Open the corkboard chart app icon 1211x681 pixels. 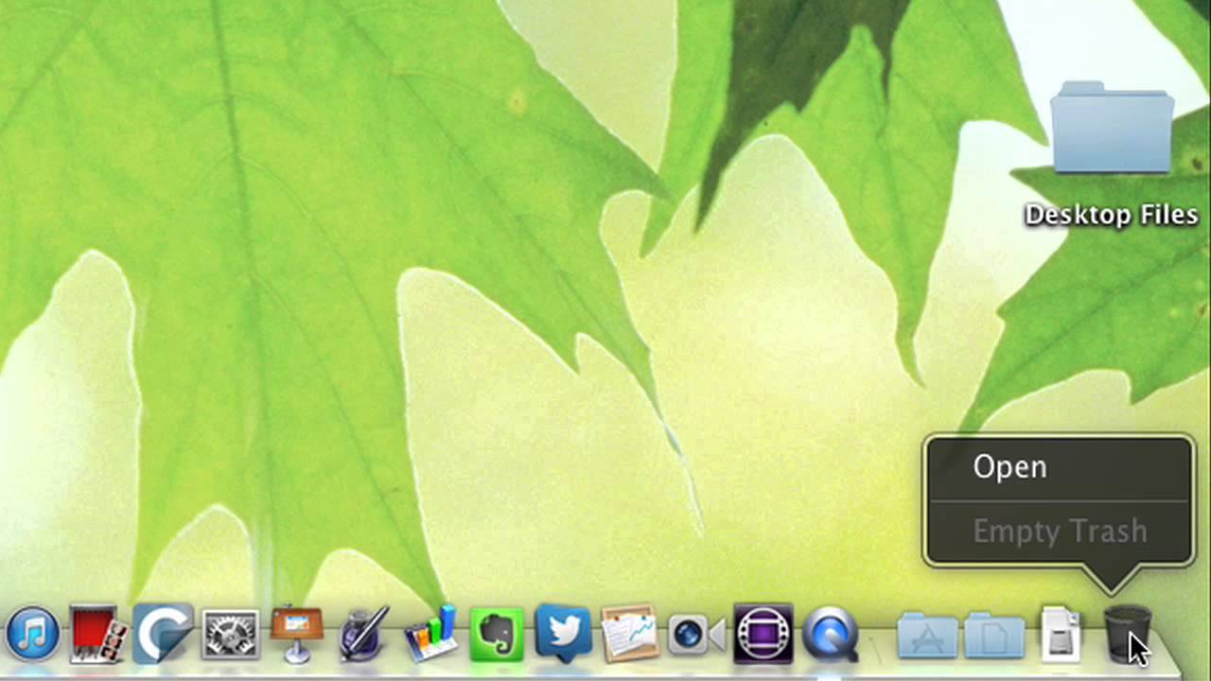pyautogui.click(x=629, y=635)
